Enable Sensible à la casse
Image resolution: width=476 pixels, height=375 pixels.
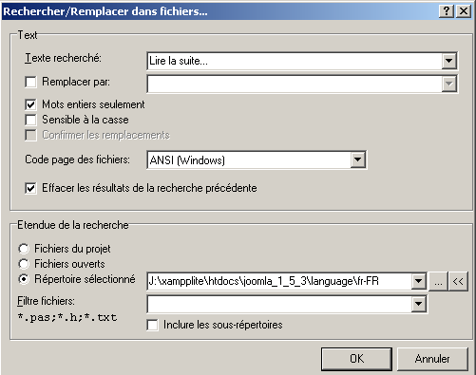[30, 120]
